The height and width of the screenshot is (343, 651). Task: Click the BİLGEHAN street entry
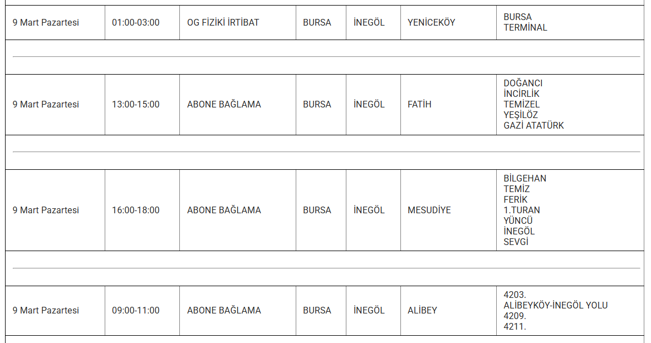coord(525,179)
